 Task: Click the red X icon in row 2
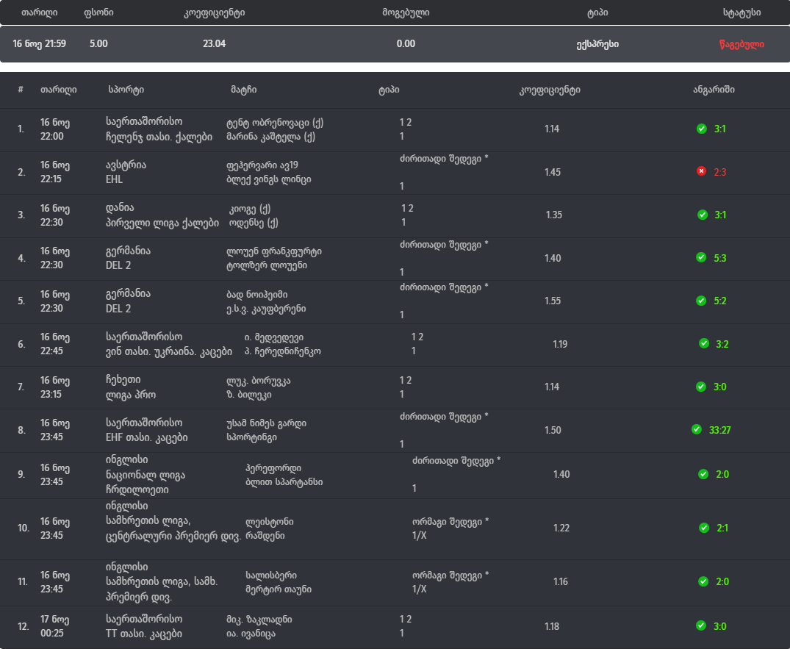pyautogui.click(x=701, y=171)
